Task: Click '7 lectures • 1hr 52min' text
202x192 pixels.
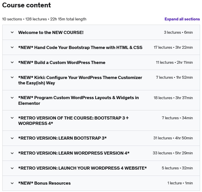Action: click(x=174, y=77)
